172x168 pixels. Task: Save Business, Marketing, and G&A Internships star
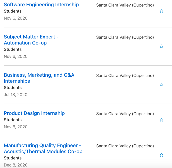coord(161,85)
